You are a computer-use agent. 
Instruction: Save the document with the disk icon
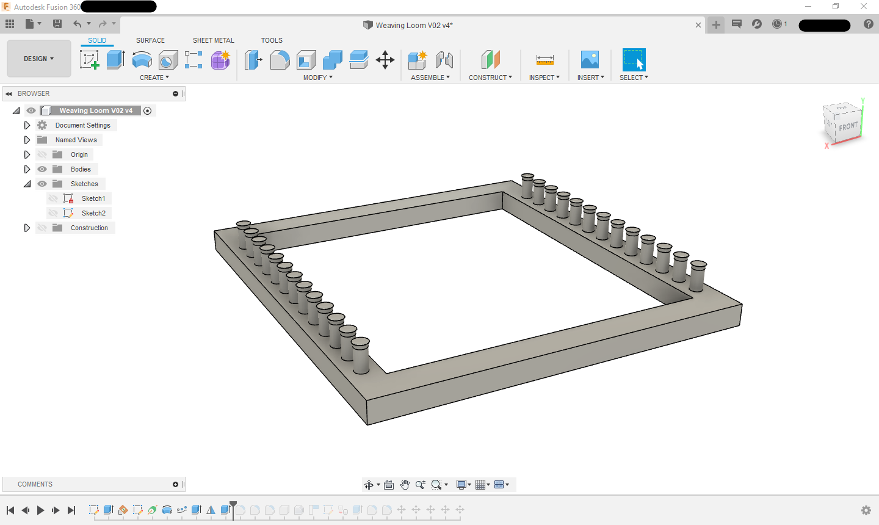[57, 24]
